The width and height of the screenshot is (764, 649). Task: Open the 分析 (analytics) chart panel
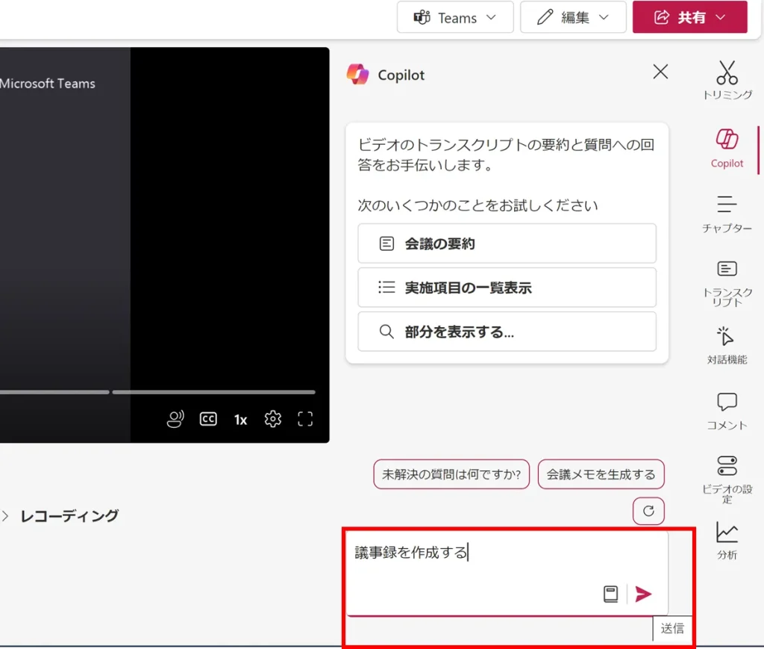coord(727,539)
